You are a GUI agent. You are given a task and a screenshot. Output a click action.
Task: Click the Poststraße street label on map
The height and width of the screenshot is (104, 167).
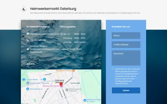pyautogui.click(x=48, y=74)
